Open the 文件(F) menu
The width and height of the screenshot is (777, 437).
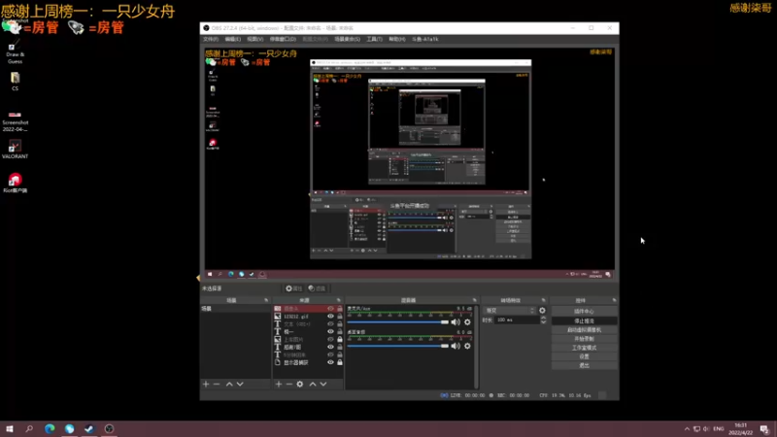[x=211, y=39]
